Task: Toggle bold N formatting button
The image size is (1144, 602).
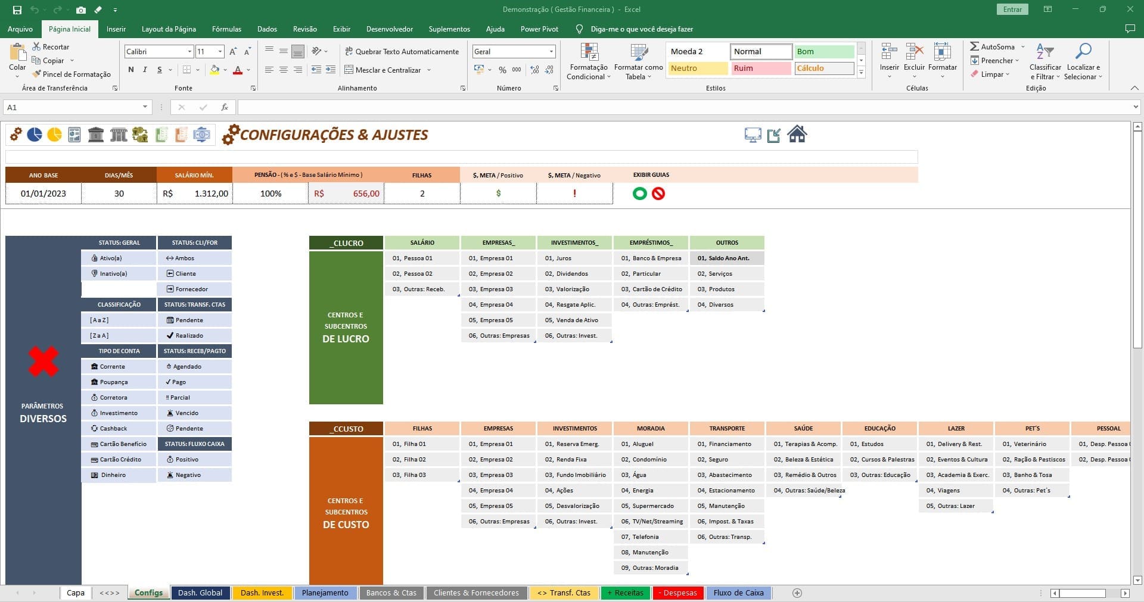Action: pyautogui.click(x=131, y=70)
